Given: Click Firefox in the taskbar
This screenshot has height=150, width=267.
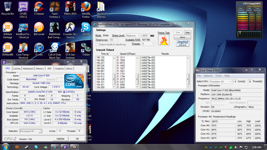Looking at the screenshot, I should pyautogui.click(x=17, y=147).
